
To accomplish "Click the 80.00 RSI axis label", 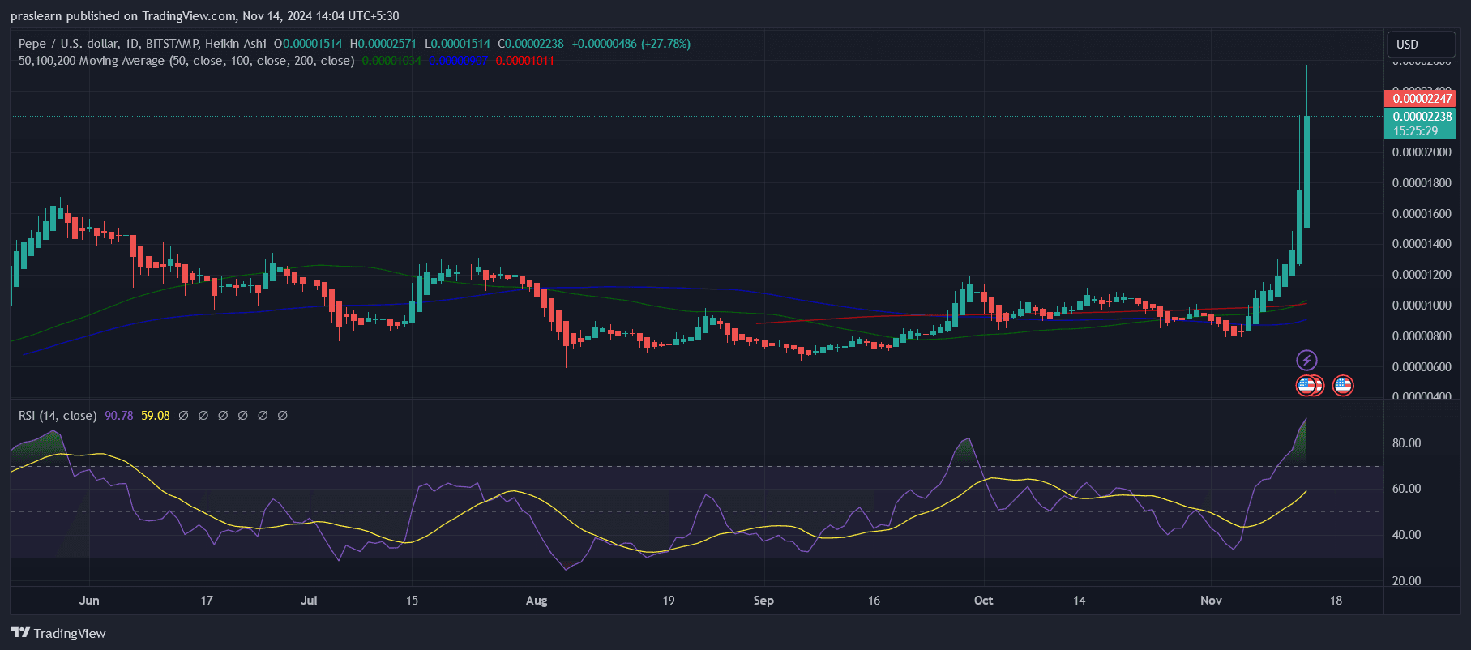I will [x=1406, y=443].
